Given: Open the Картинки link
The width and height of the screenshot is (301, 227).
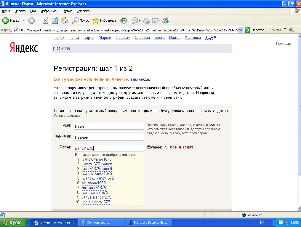Looking at the screenshot, I should 193,37.
